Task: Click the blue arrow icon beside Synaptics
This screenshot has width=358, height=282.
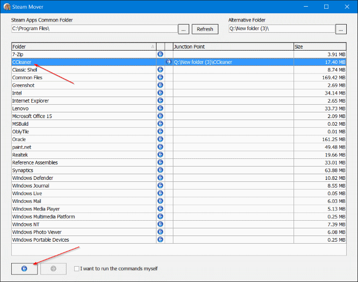Action: tap(160, 170)
